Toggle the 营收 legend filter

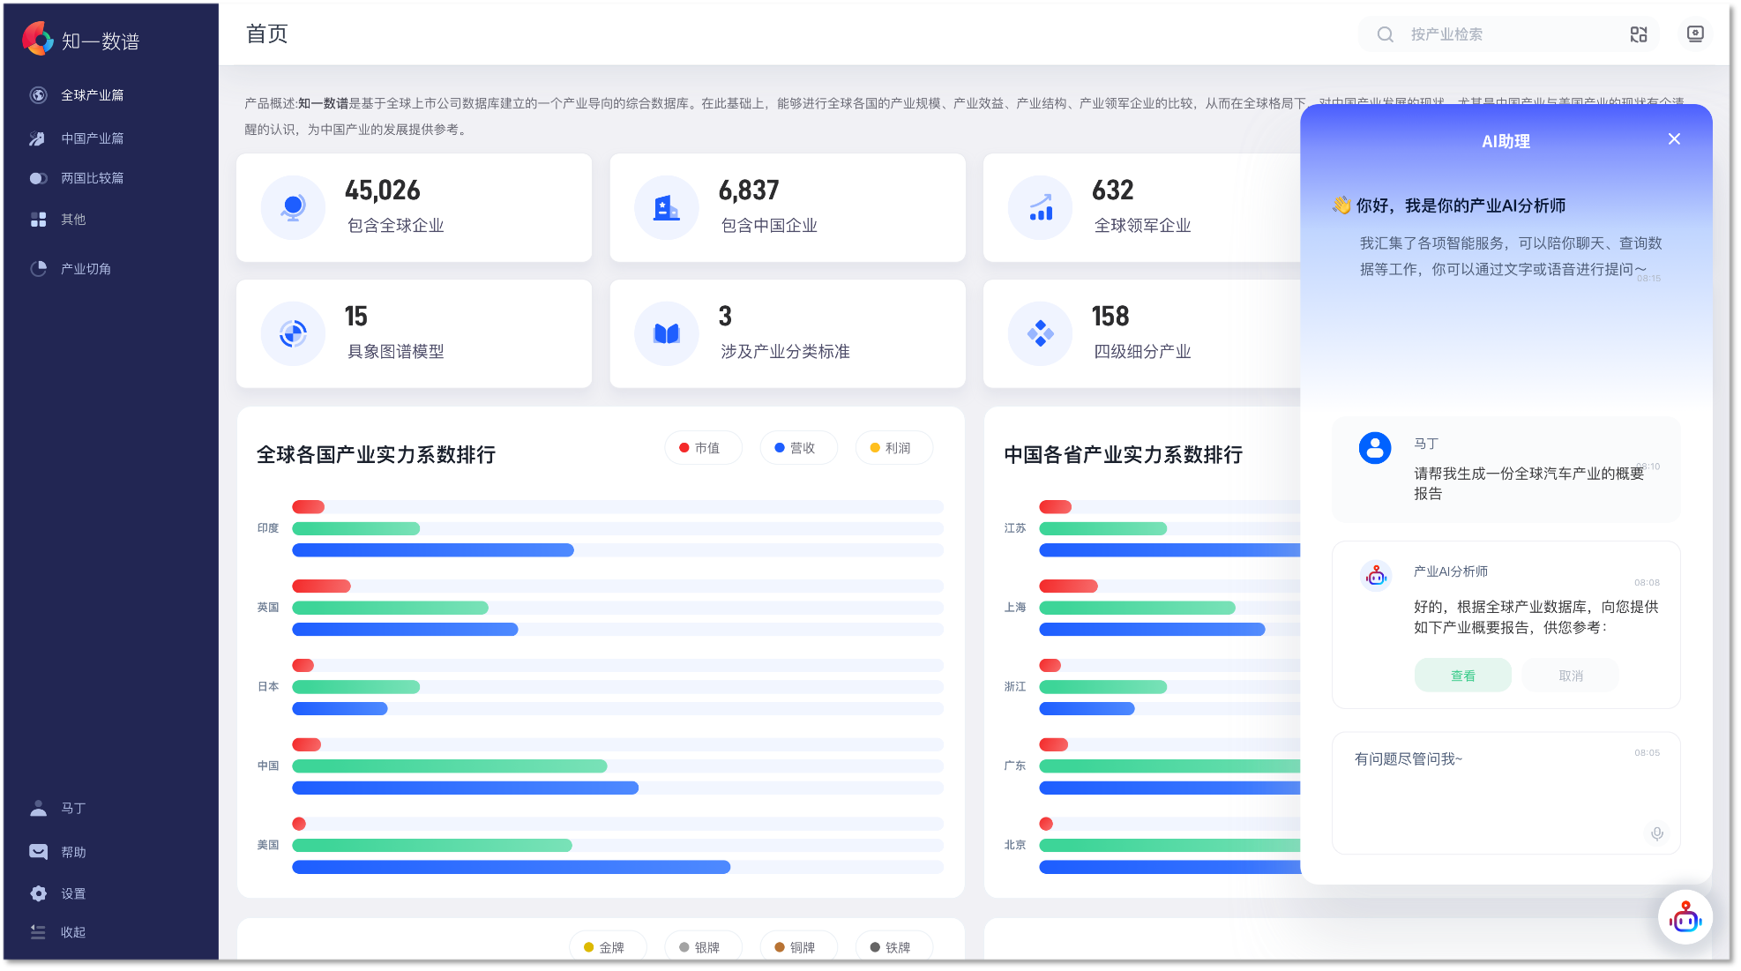(798, 448)
